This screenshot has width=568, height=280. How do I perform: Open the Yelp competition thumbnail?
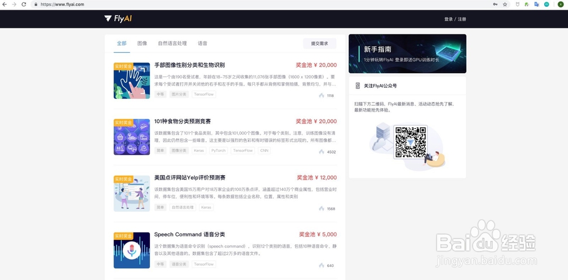(132, 194)
